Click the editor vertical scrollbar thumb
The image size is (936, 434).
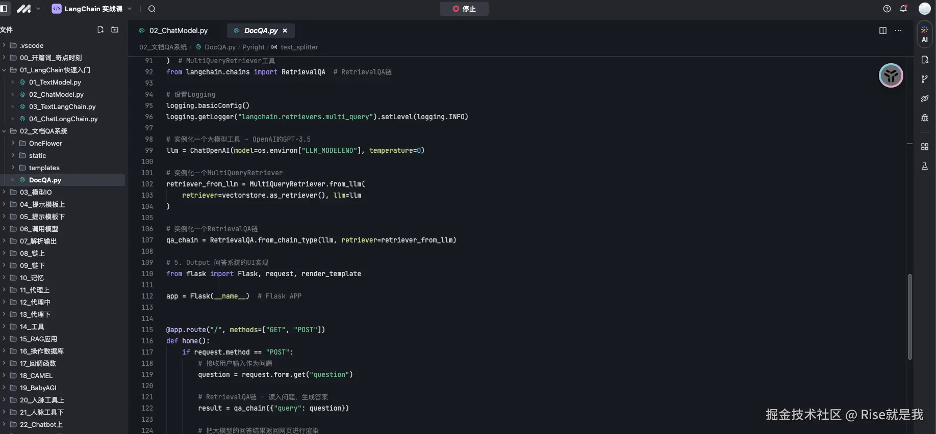909,317
